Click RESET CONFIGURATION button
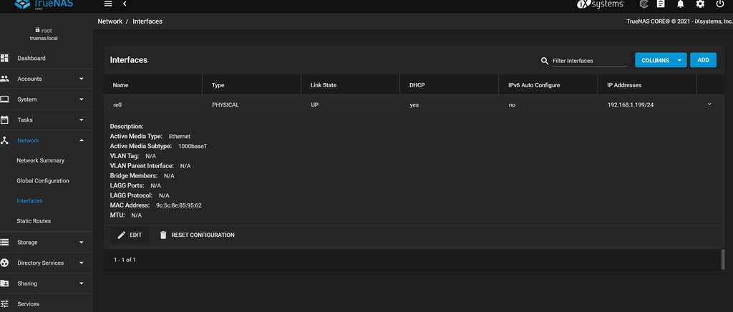The height and width of the screenshot is (312, 733). click(197, 235)
